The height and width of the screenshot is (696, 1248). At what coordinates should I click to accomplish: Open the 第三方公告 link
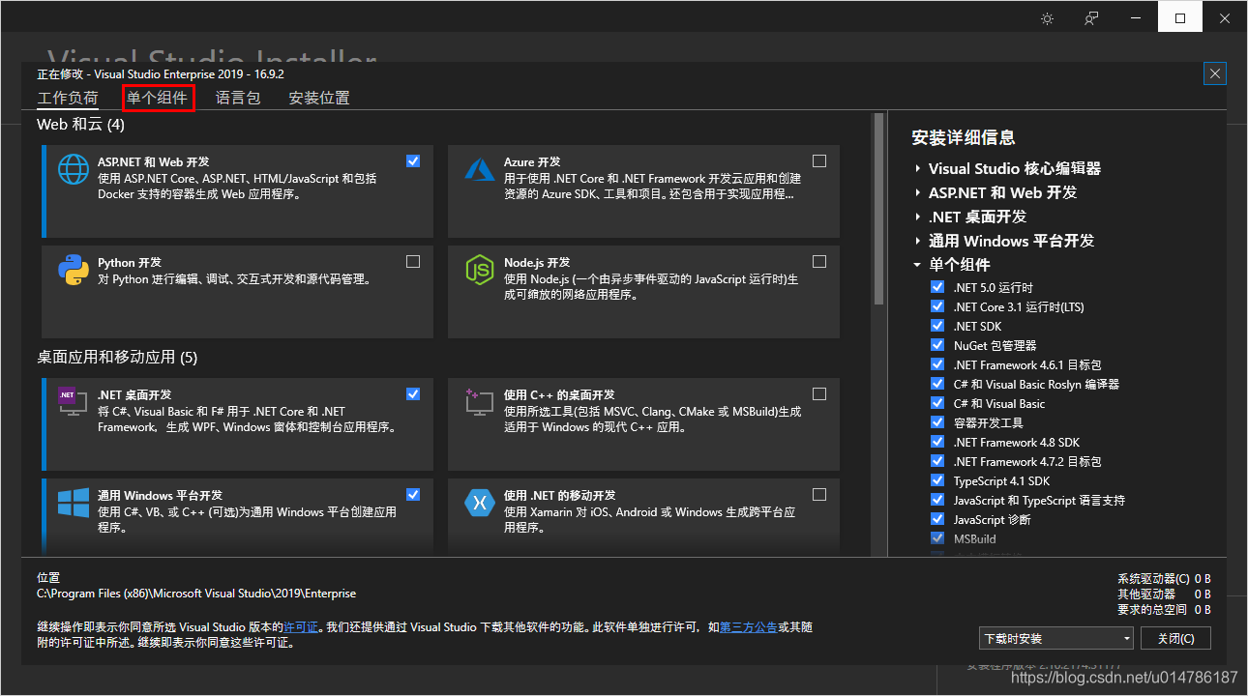coord(749,627)
